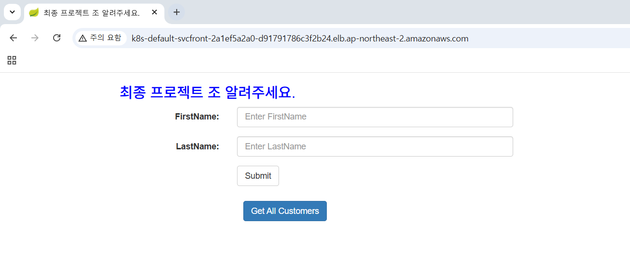Screen dimensions: 630x278
Task: Select the amazonaws URL in address bar
Action: pyautogui.click(x=300, y=39)
